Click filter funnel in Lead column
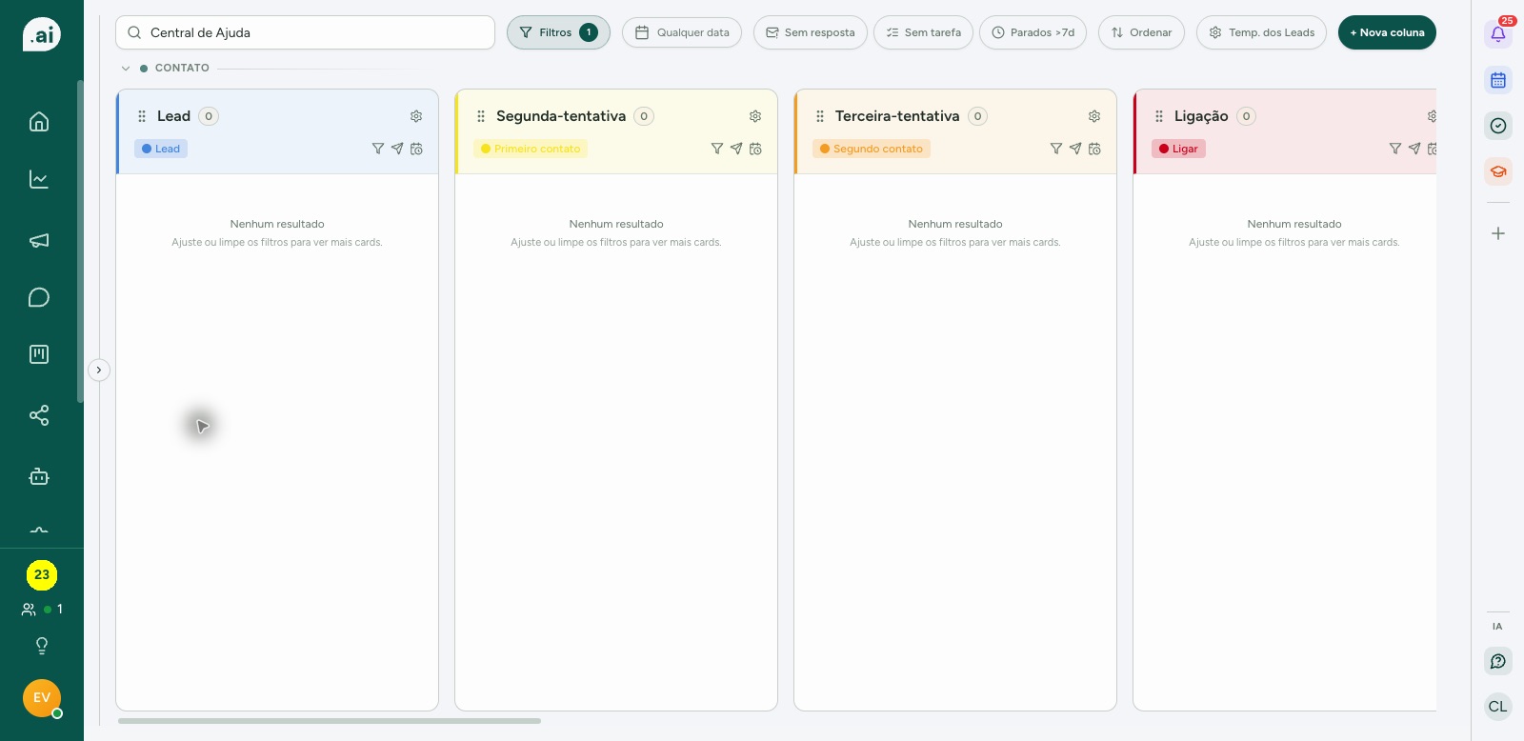 tap(378, 149)
